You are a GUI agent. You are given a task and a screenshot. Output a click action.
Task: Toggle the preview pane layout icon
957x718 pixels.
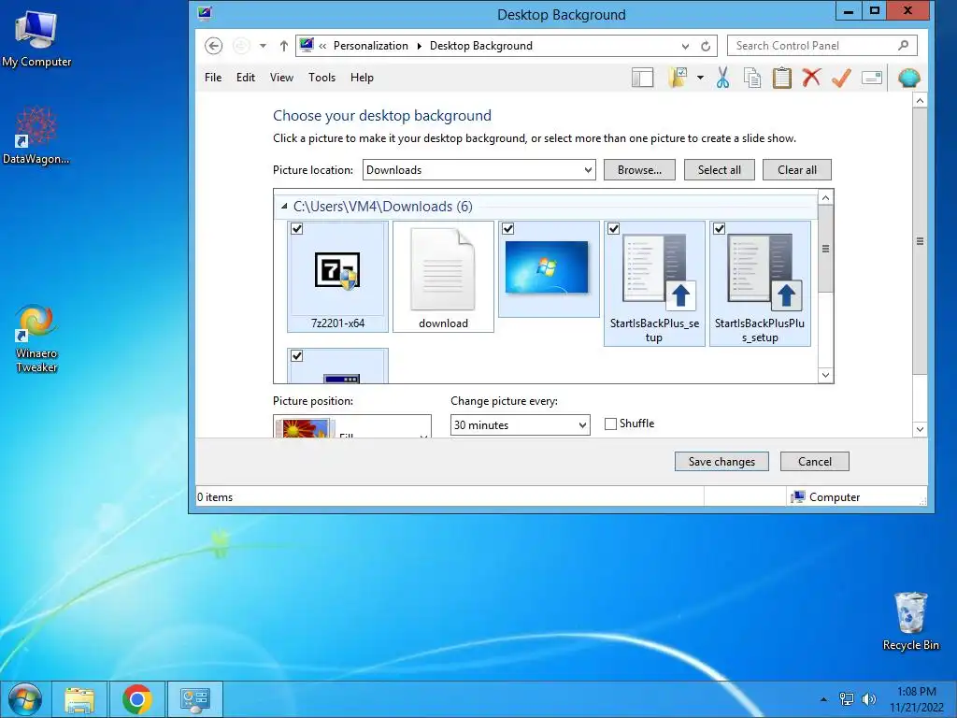(642, 78)
